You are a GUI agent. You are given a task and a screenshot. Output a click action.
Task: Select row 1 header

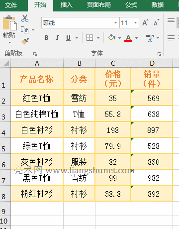(x=5, y=79)
